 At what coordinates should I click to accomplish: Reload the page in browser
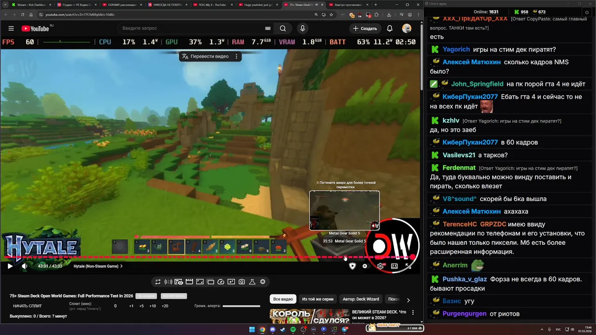[x=22, y=14]
